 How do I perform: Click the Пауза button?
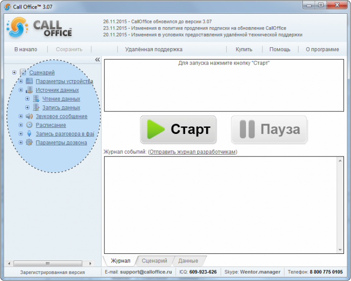point(269,130)
